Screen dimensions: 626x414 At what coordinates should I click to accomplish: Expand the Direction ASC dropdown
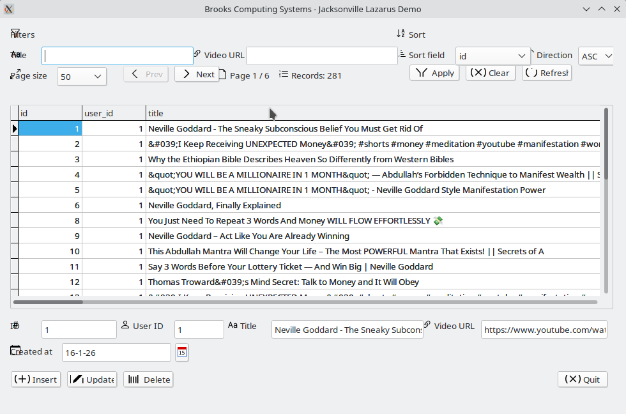(x=596, y=56)
